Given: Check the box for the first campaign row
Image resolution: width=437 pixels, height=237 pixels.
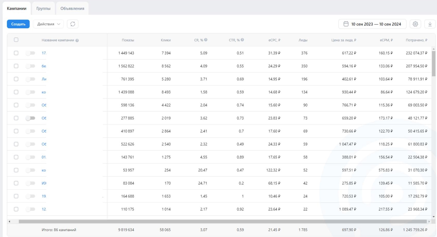Looking at the screenshot, I should pyautogui.click(x=16, y=53).
